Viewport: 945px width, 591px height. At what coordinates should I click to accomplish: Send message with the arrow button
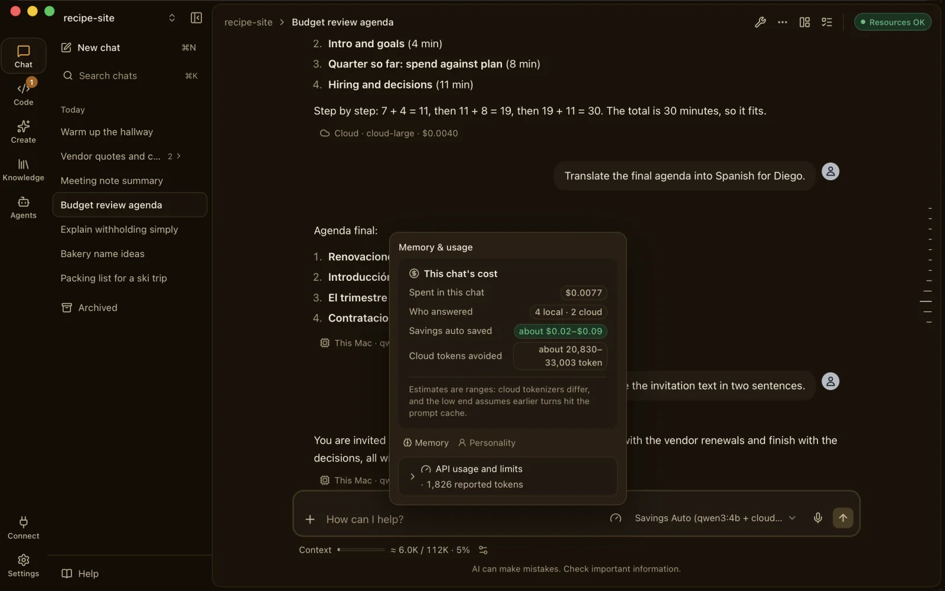click(843, 518)
